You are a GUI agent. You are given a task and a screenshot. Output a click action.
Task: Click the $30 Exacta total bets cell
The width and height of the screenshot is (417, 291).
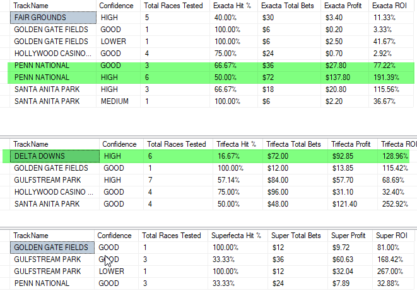[289, 18]
